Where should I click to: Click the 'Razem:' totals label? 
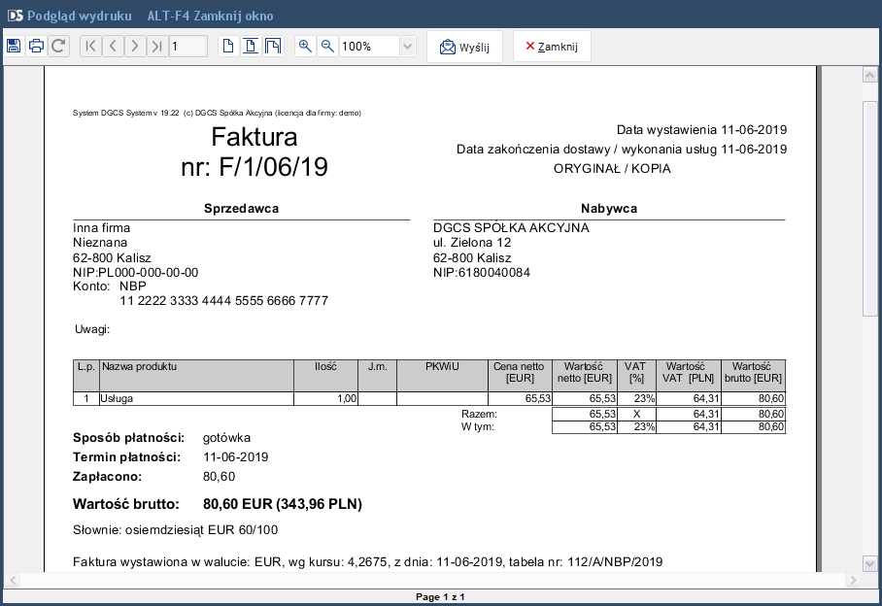tap(479, 415)
